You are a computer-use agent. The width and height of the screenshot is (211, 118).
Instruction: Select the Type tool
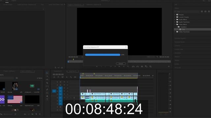(47, 99)
